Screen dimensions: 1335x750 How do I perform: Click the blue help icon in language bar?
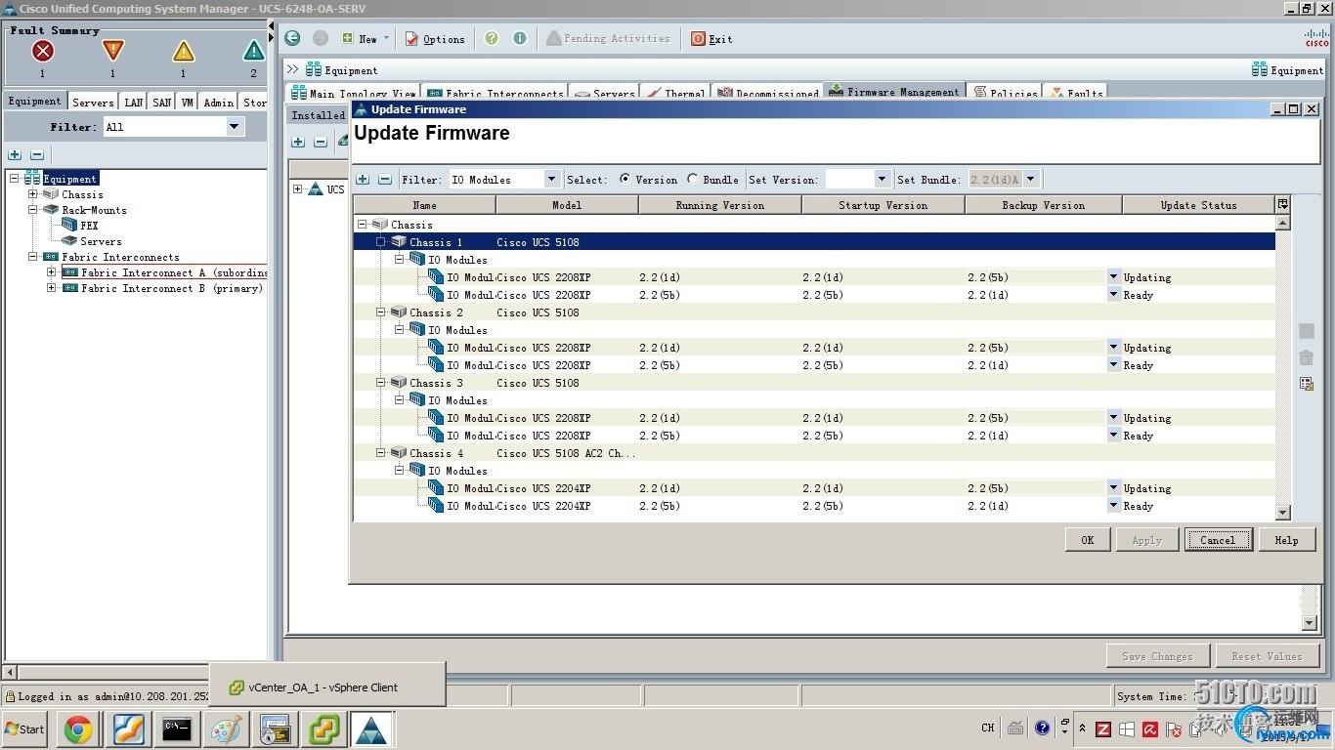(x=1042, y=728)
